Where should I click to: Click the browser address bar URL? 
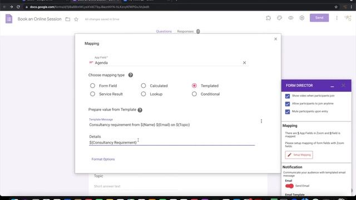(x=90, y=7)
